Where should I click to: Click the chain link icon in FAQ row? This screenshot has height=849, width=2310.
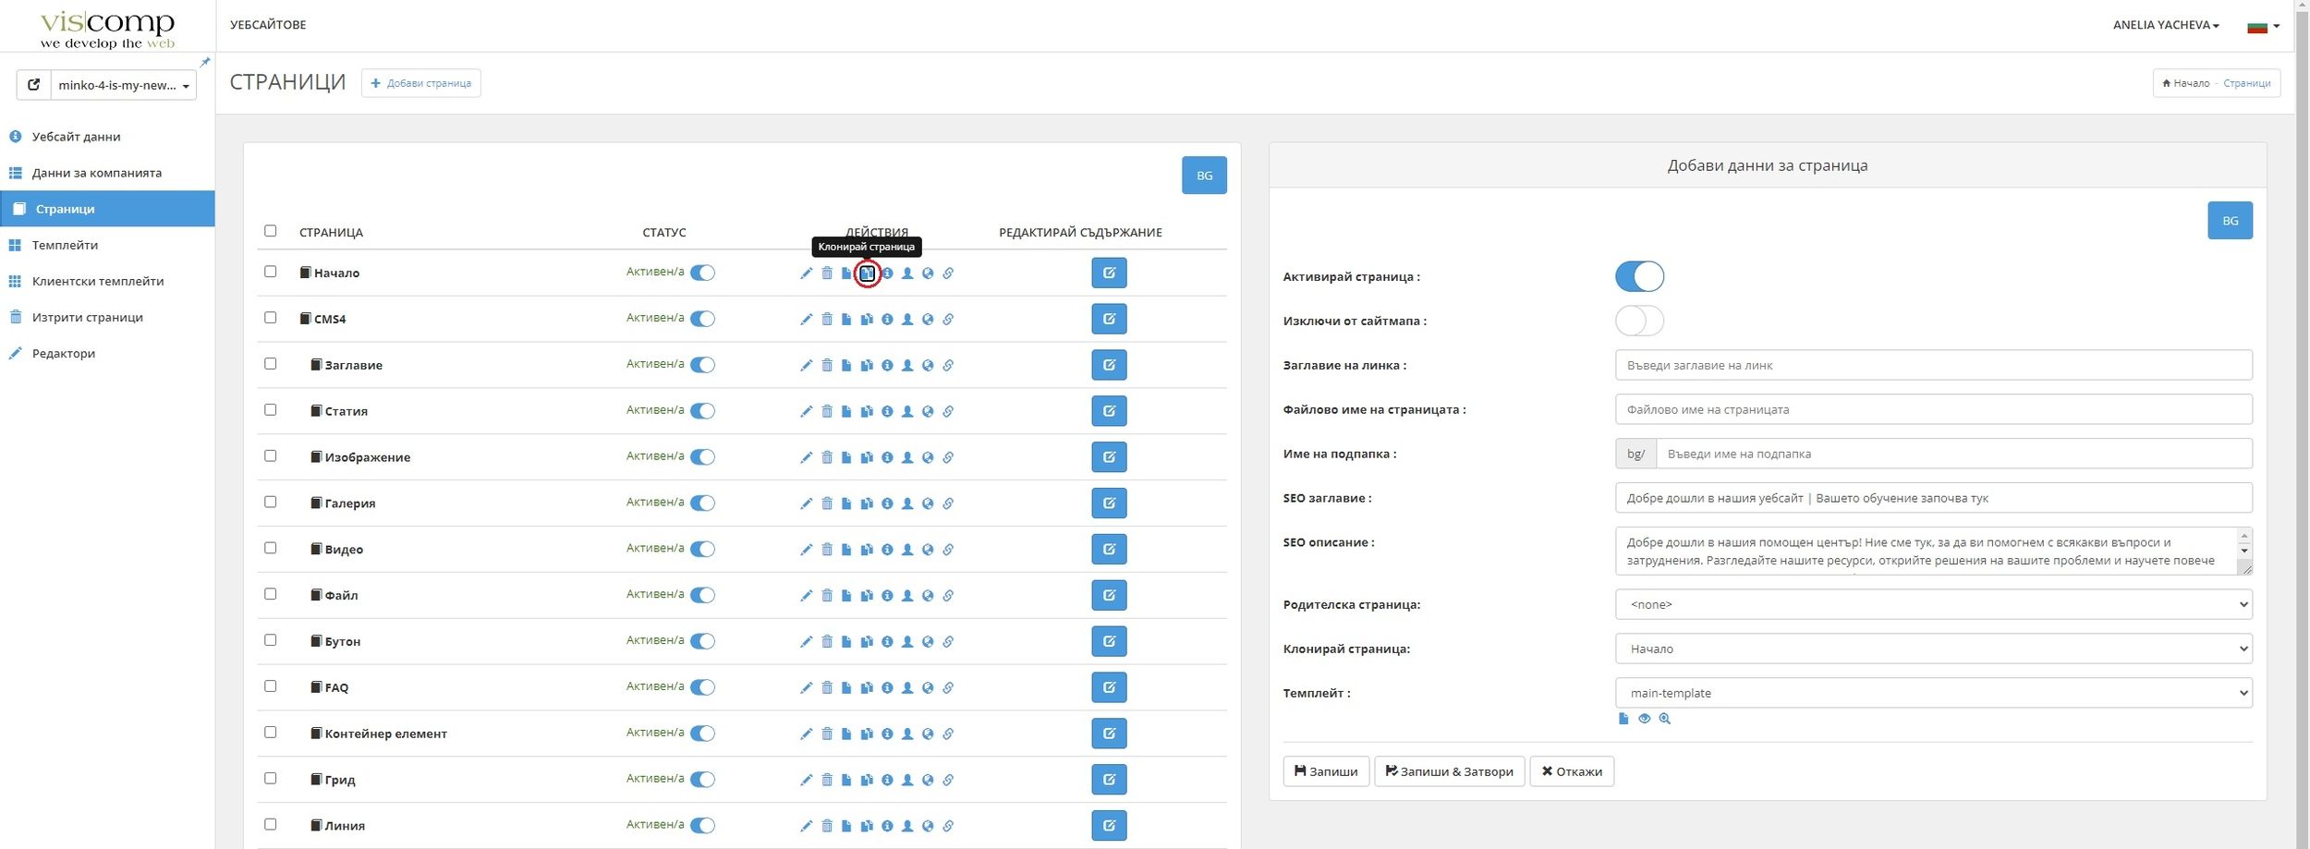click(948, 688)
